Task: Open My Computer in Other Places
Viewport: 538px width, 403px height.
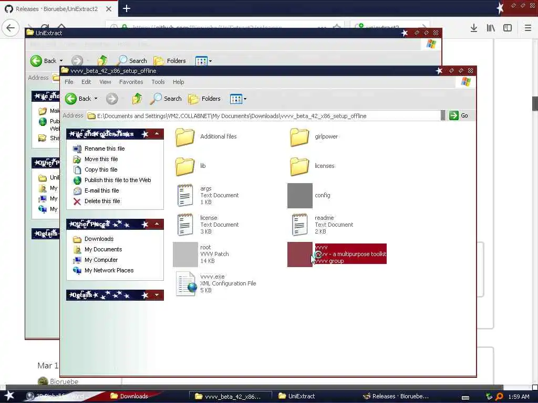Action: [96, 260]
